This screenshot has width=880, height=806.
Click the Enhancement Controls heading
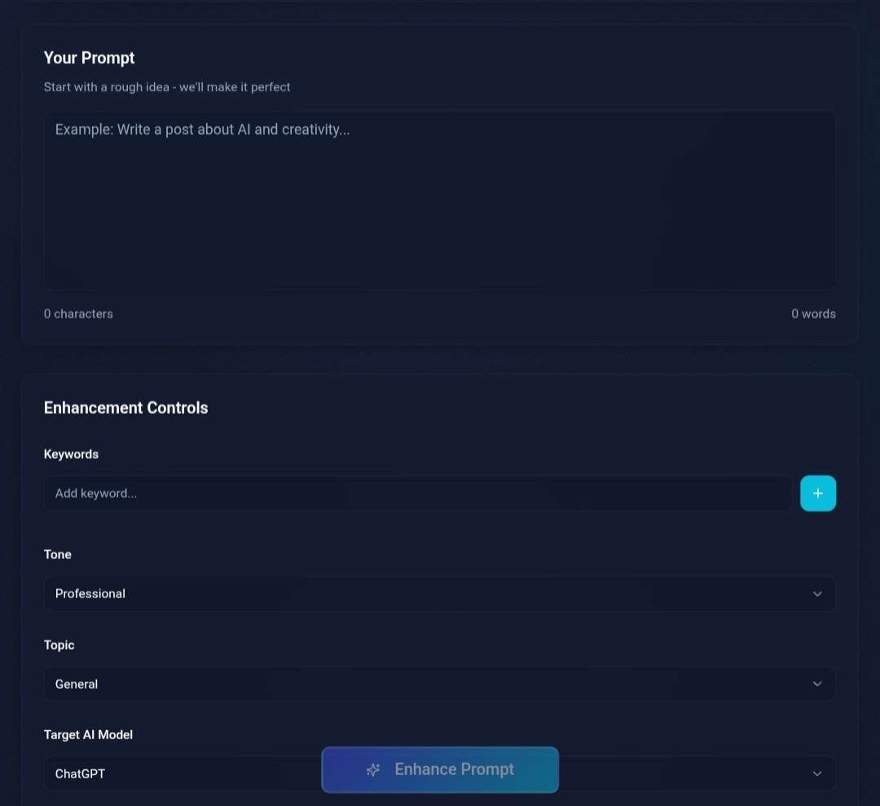click(125, 407)
